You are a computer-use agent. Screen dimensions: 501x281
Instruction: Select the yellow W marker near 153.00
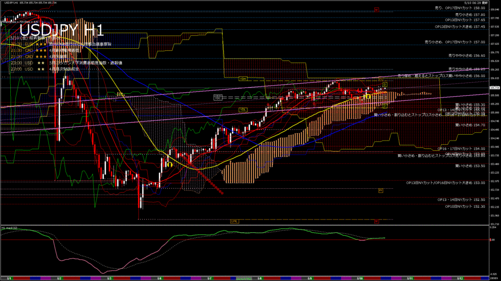click(380, 190)
